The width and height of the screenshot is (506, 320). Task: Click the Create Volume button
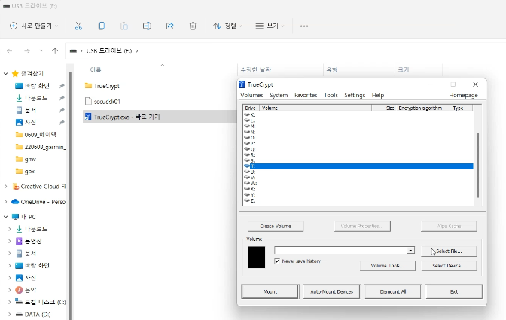tap(276, 226)
